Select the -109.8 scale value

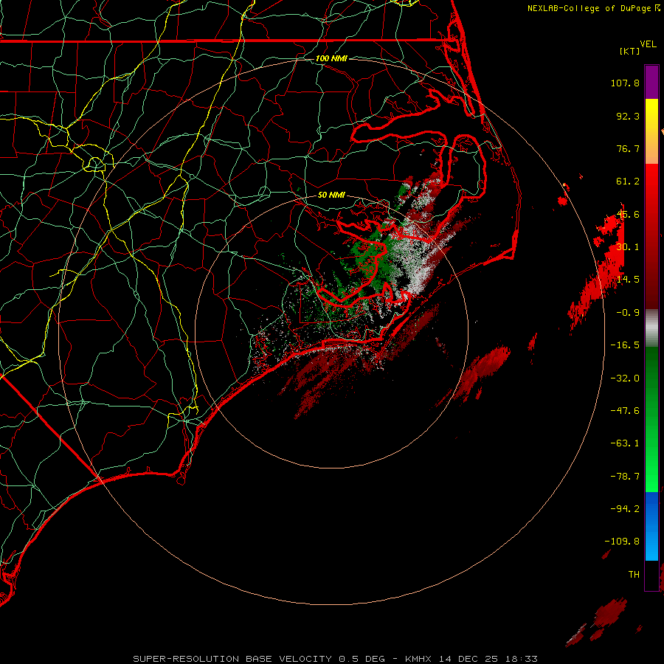tap(622, 542)
